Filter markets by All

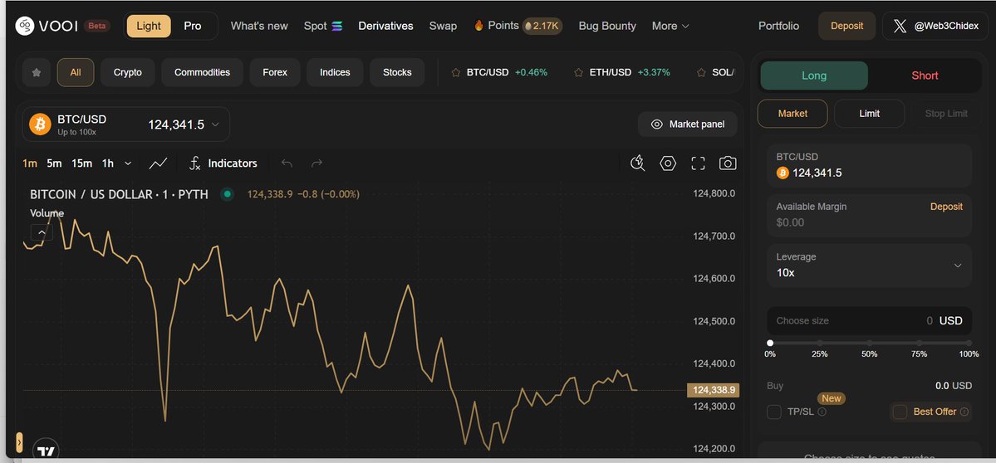point(76,72)
